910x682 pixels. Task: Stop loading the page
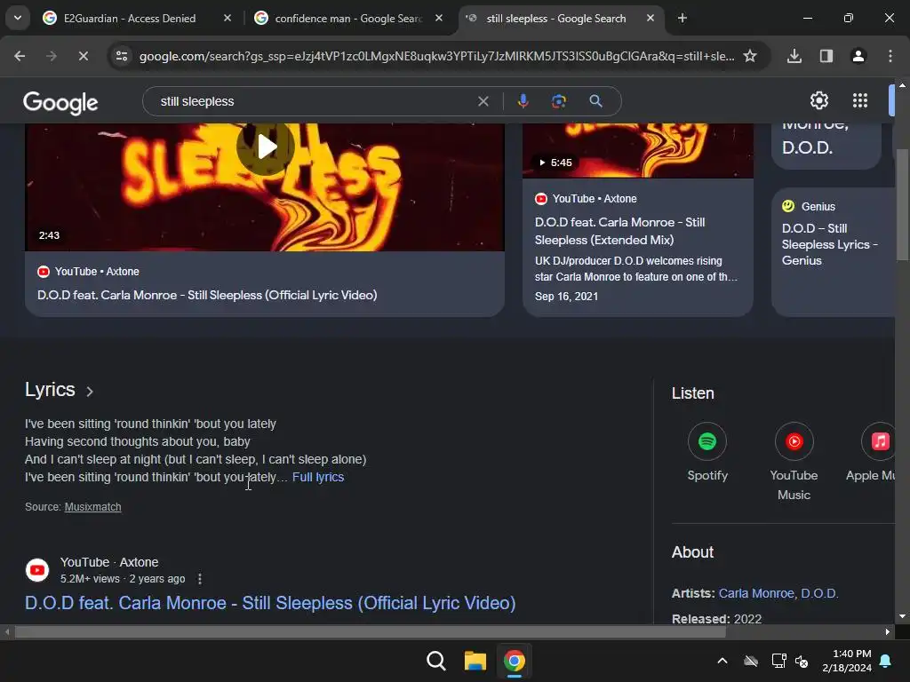[x=83, y=56]
